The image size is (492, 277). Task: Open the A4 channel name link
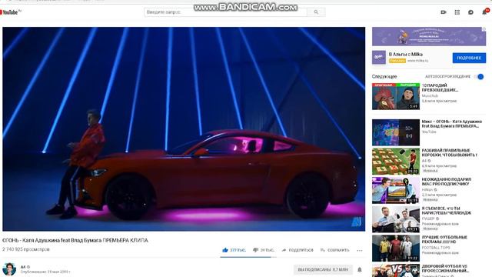point(23,267)
